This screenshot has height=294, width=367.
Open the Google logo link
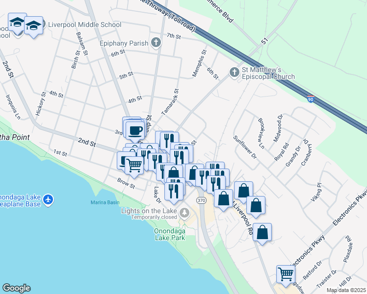click(16, 288)
